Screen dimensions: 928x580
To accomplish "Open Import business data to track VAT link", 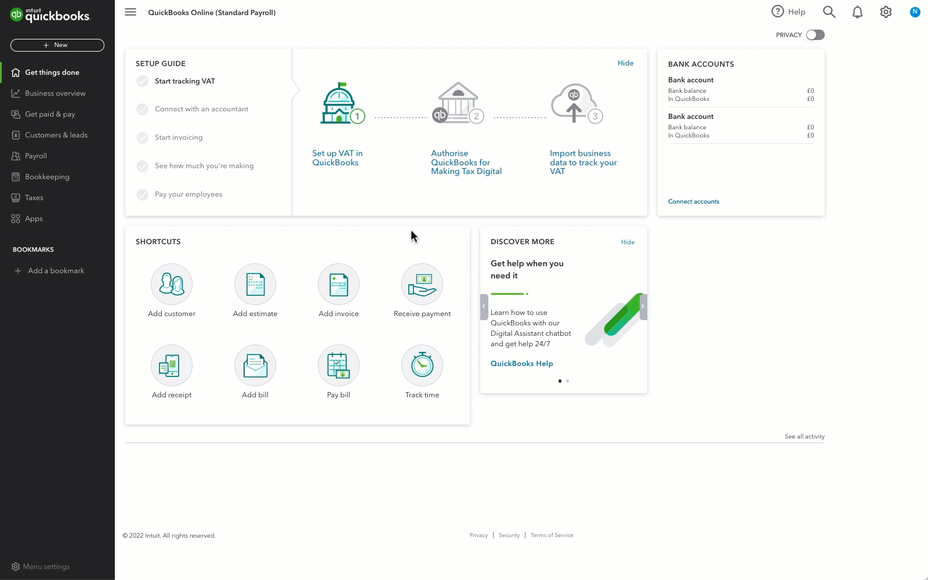I will 583,162.
